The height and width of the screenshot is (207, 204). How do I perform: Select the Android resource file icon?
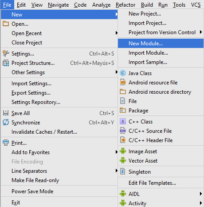pos(123,83)
